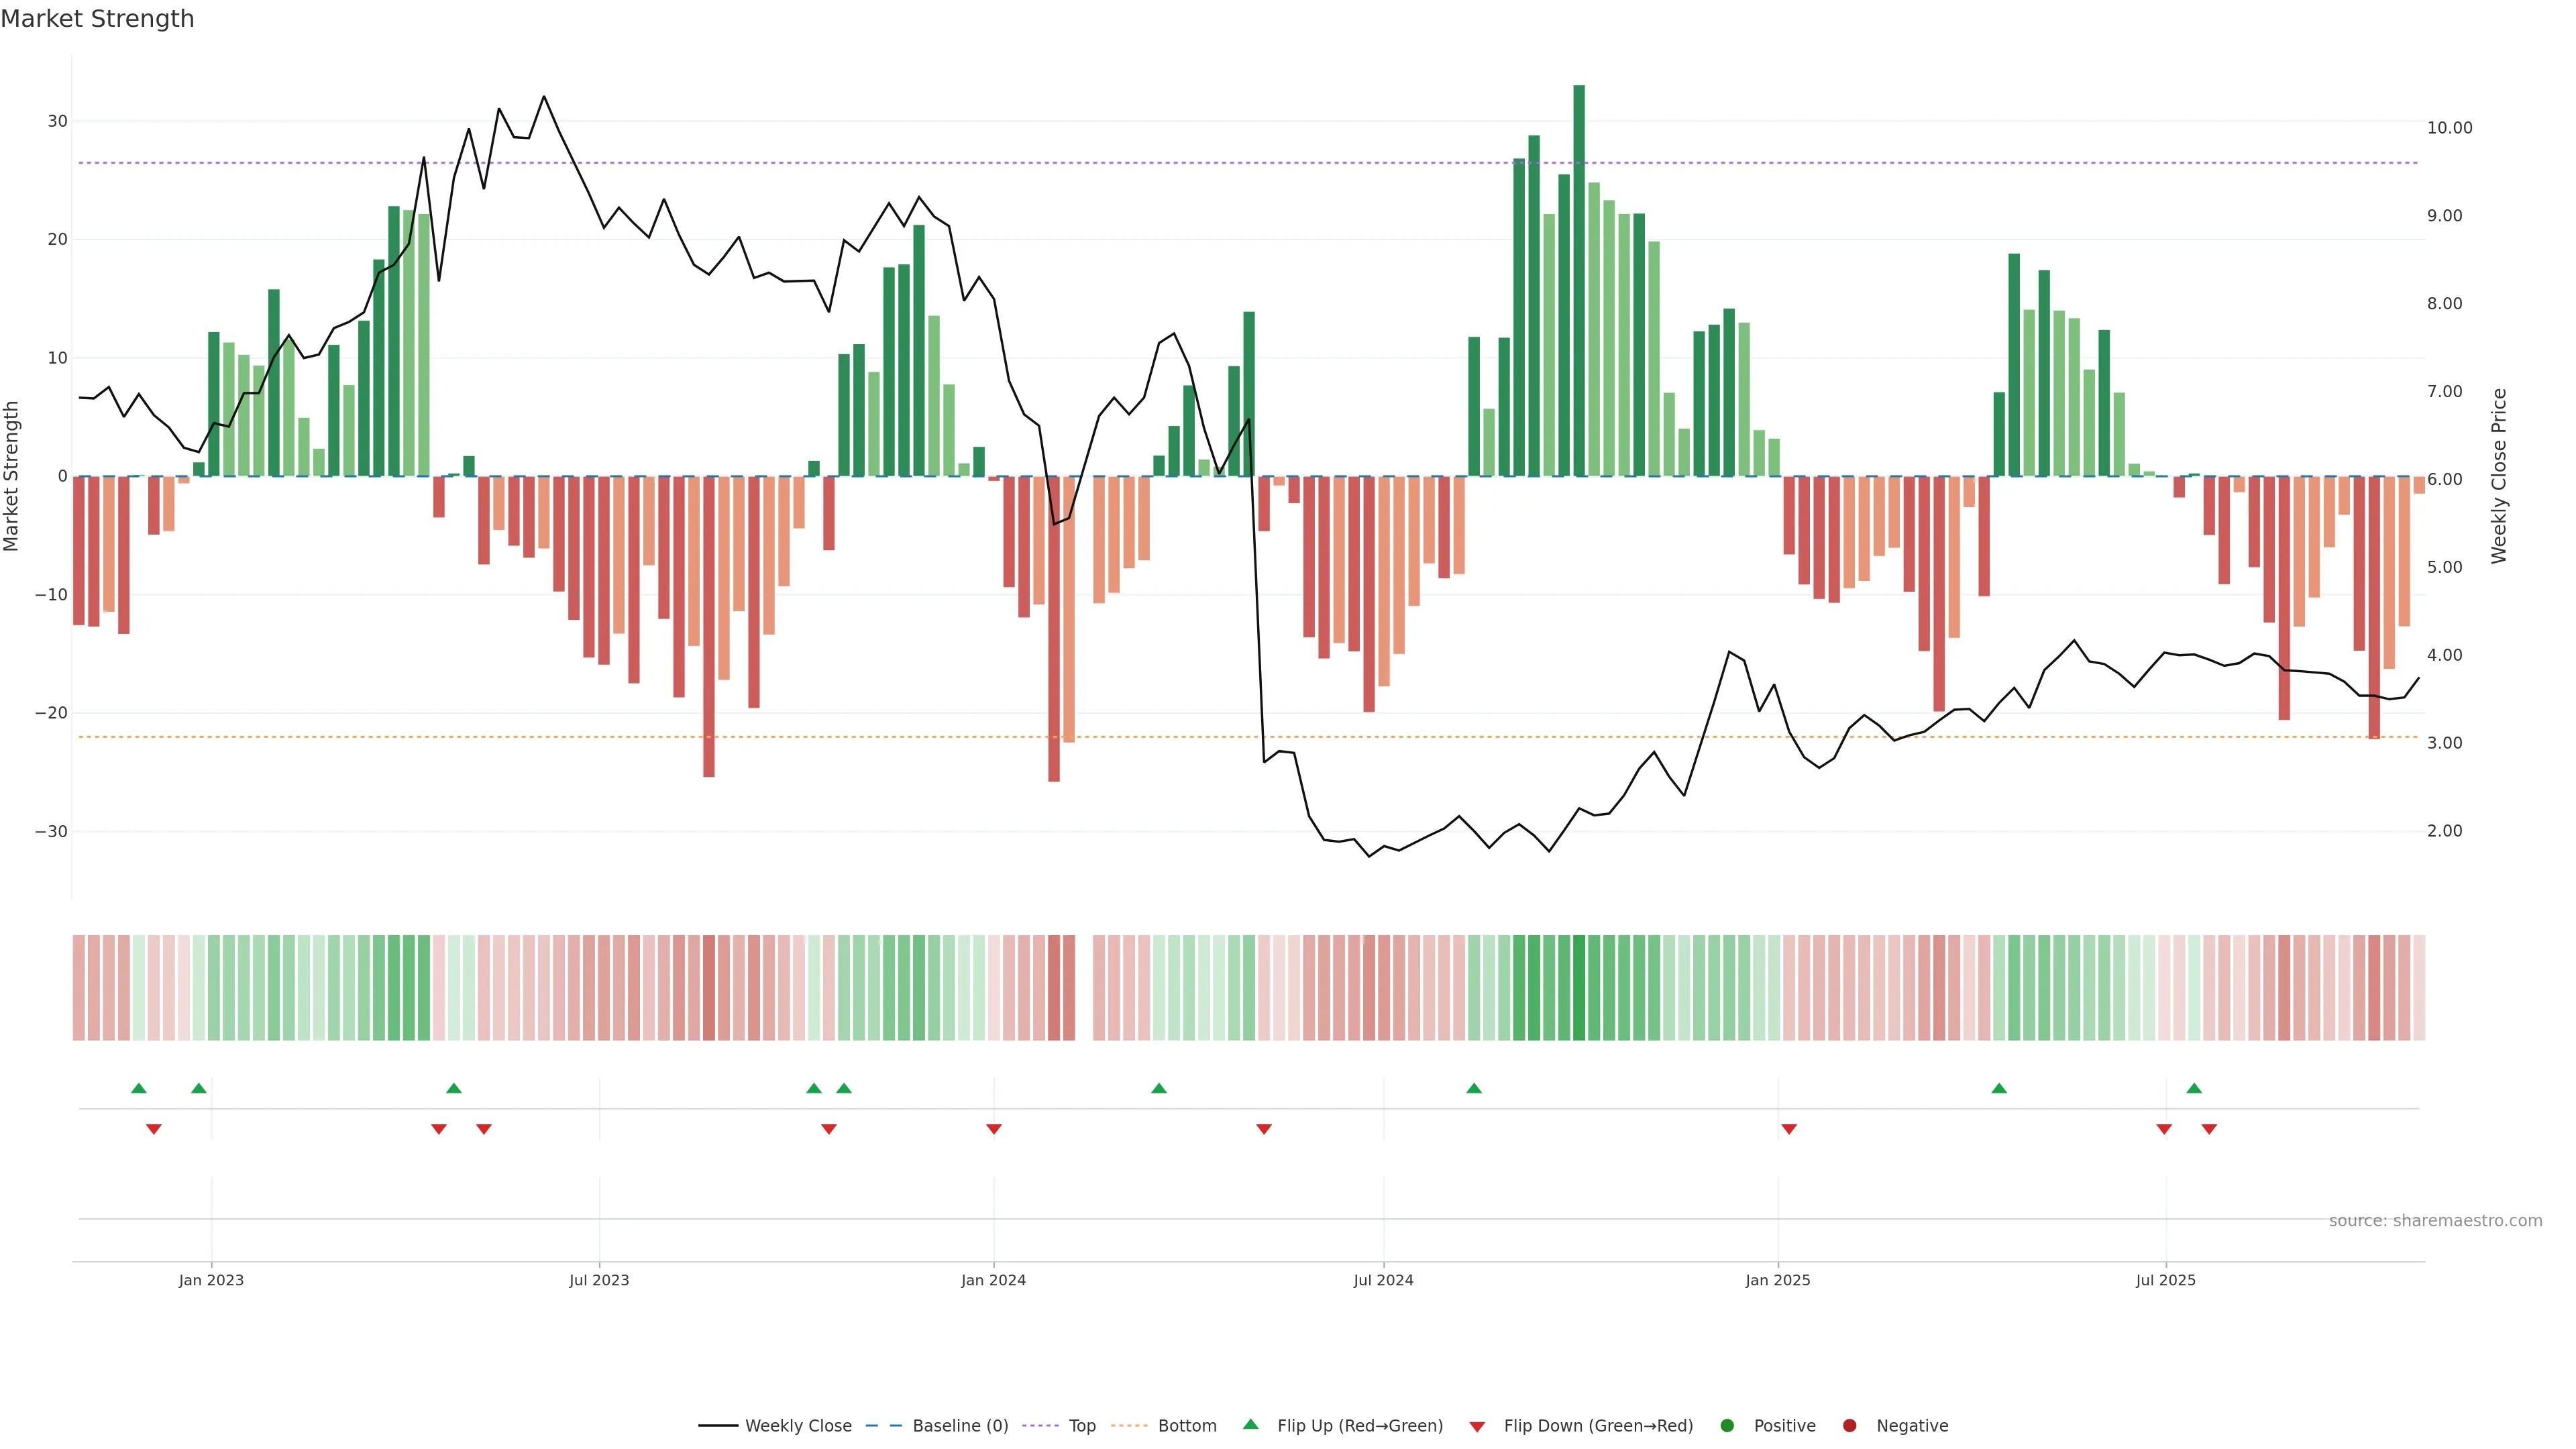Click the flip-down marker just after Jan 2025
This screenshot has width=2576, height=1449.
[x=1789, y=1129]
